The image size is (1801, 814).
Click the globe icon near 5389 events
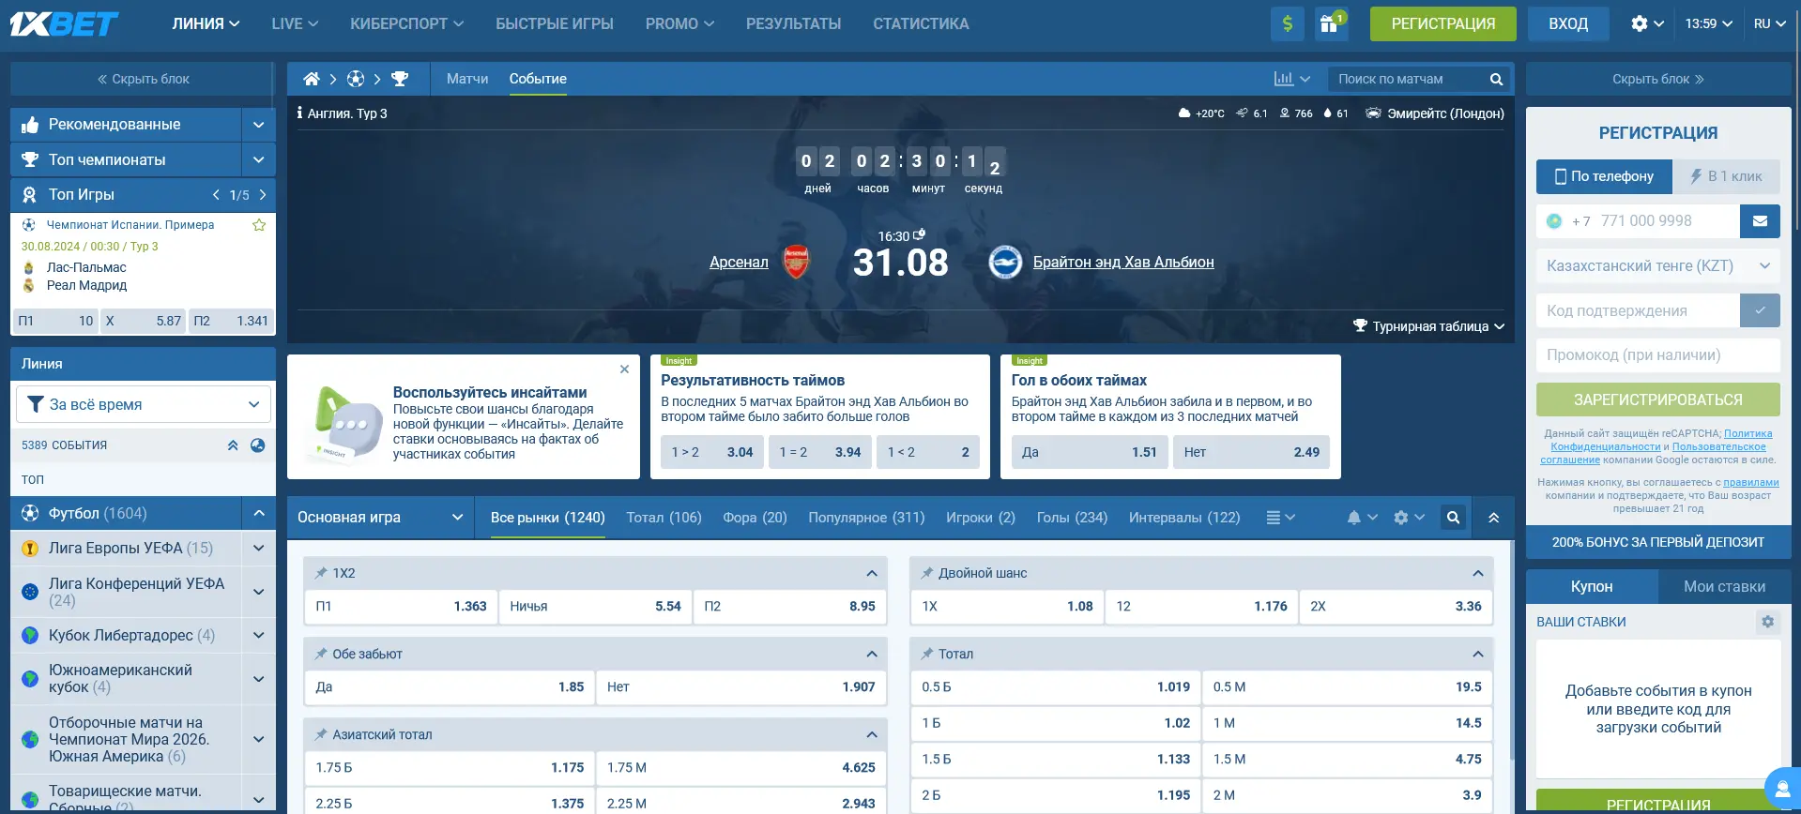(258, 445)
